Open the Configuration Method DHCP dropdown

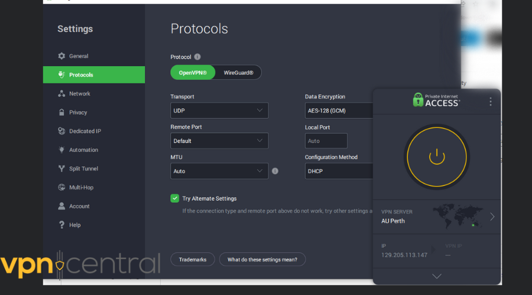(339, 171)
